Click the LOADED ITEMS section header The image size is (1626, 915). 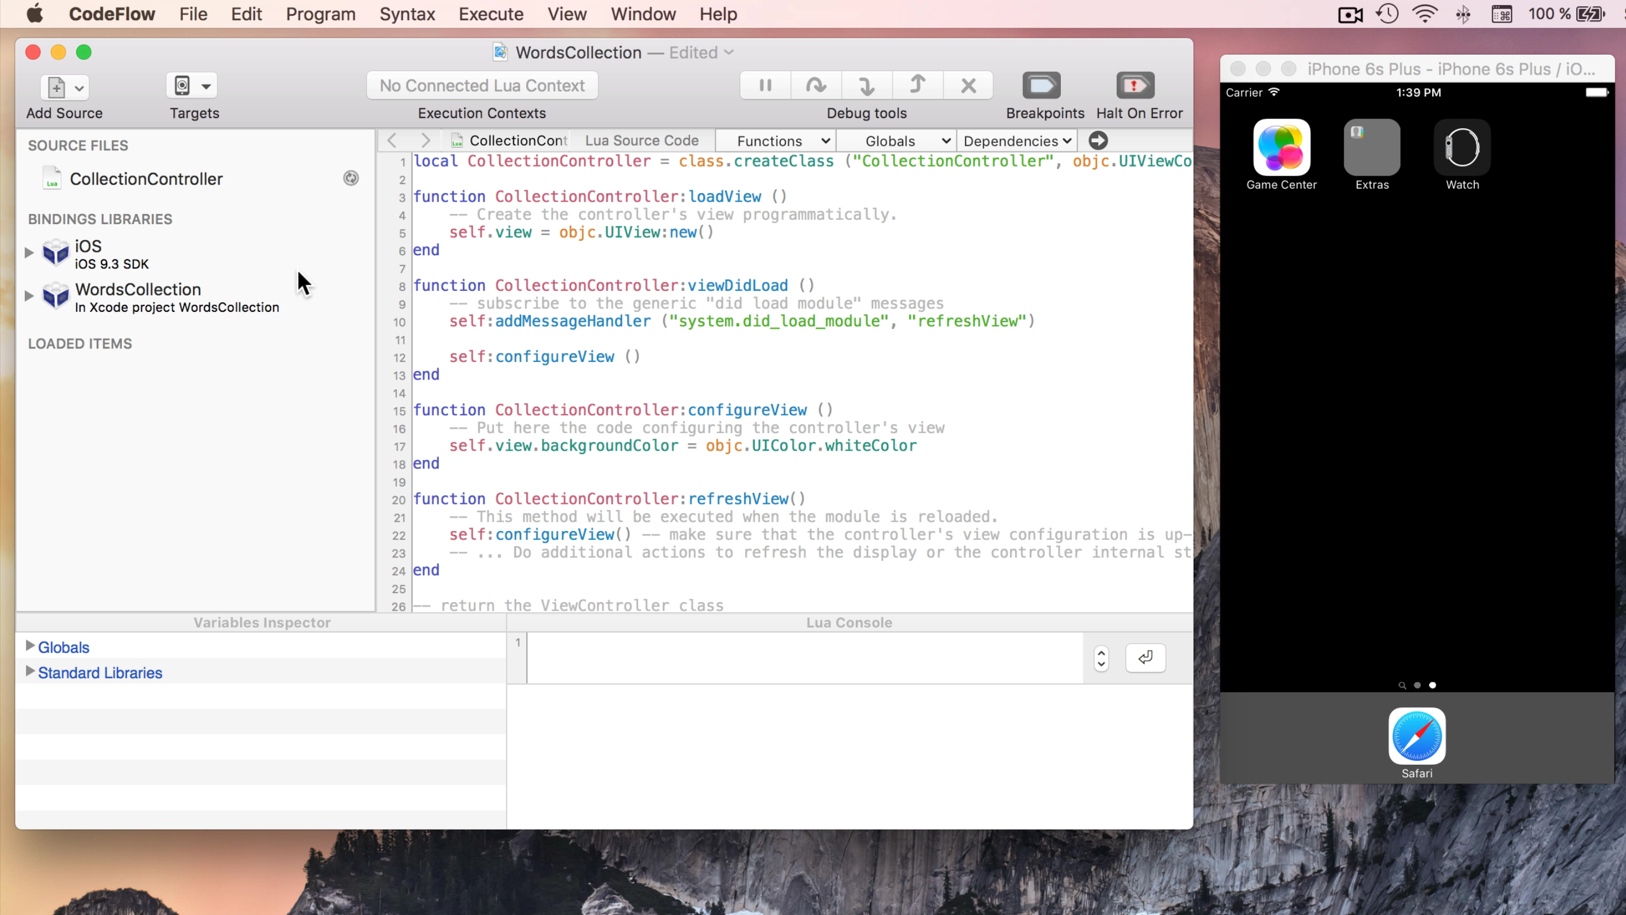[80, 343]
